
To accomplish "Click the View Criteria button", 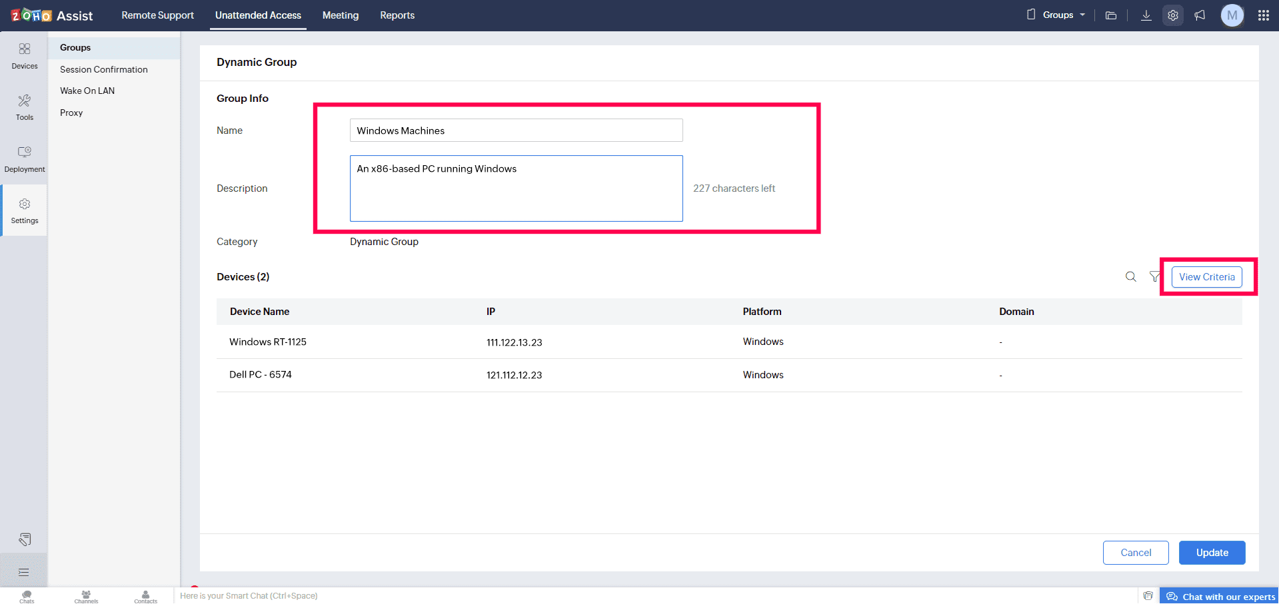I will click(1206, 277).
